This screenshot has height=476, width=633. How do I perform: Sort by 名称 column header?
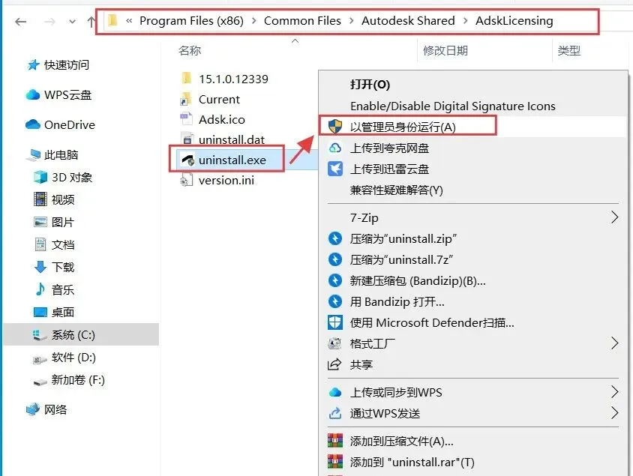[x=190, y=50]
